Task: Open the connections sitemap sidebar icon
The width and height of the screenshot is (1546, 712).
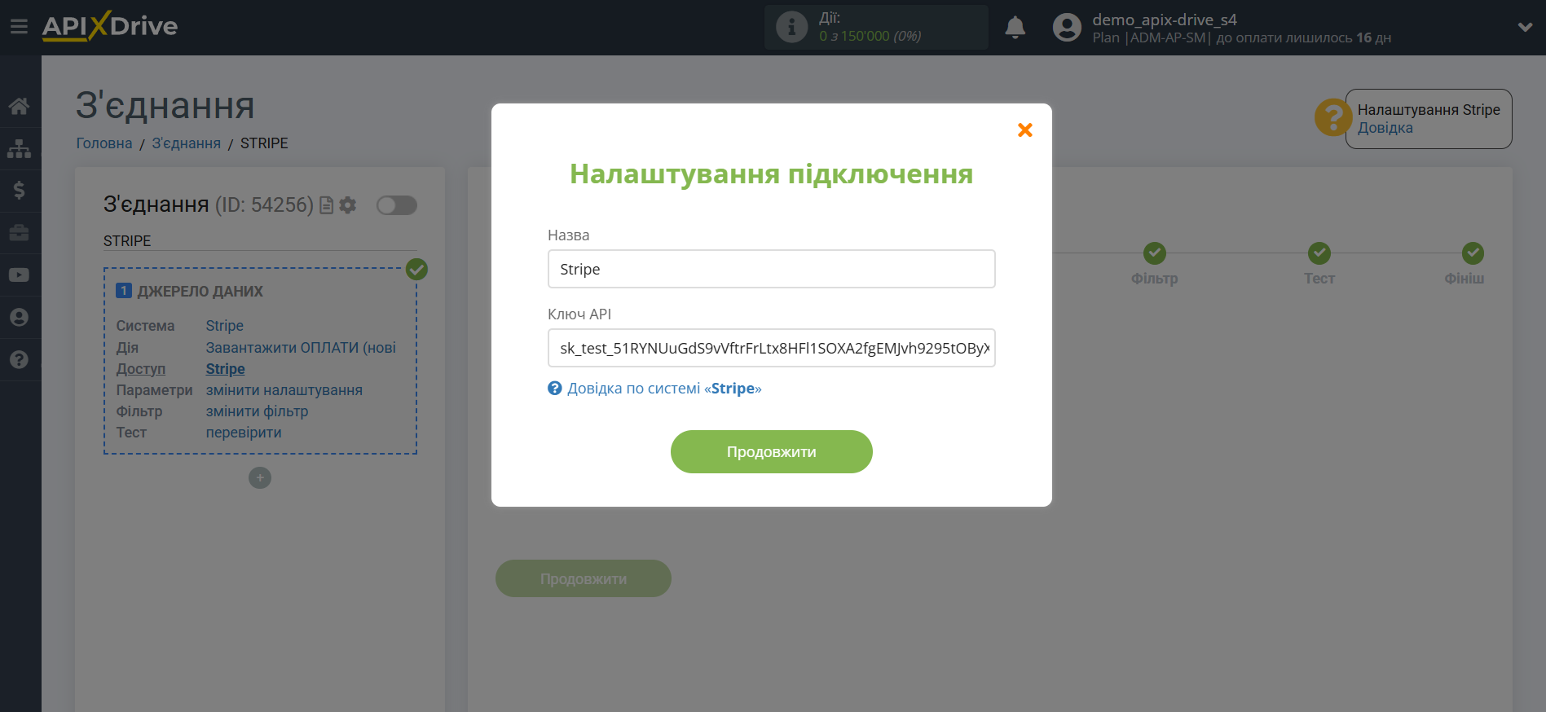Action: pyautogui.click(x=19, y=148)
